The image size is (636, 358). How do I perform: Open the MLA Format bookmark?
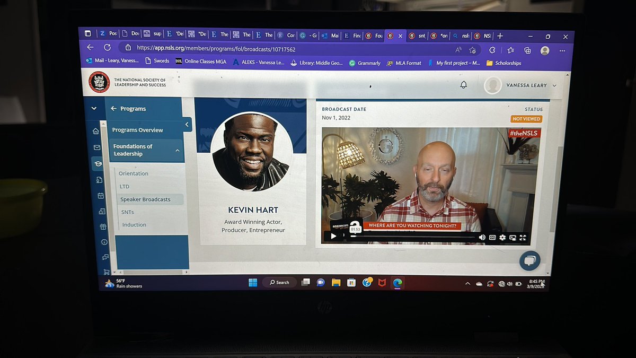click(x=404, y=63)
